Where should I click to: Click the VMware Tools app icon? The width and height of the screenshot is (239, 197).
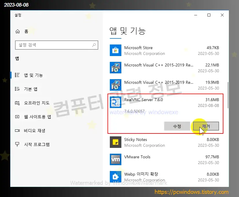pyautogui.click(x=116, y=159)
